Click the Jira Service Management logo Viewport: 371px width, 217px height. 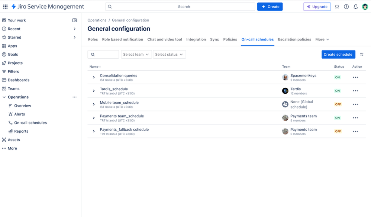point(48,7)
